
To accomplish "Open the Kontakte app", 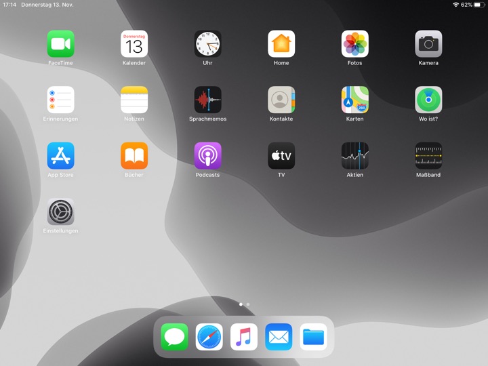I will [281, 100].
